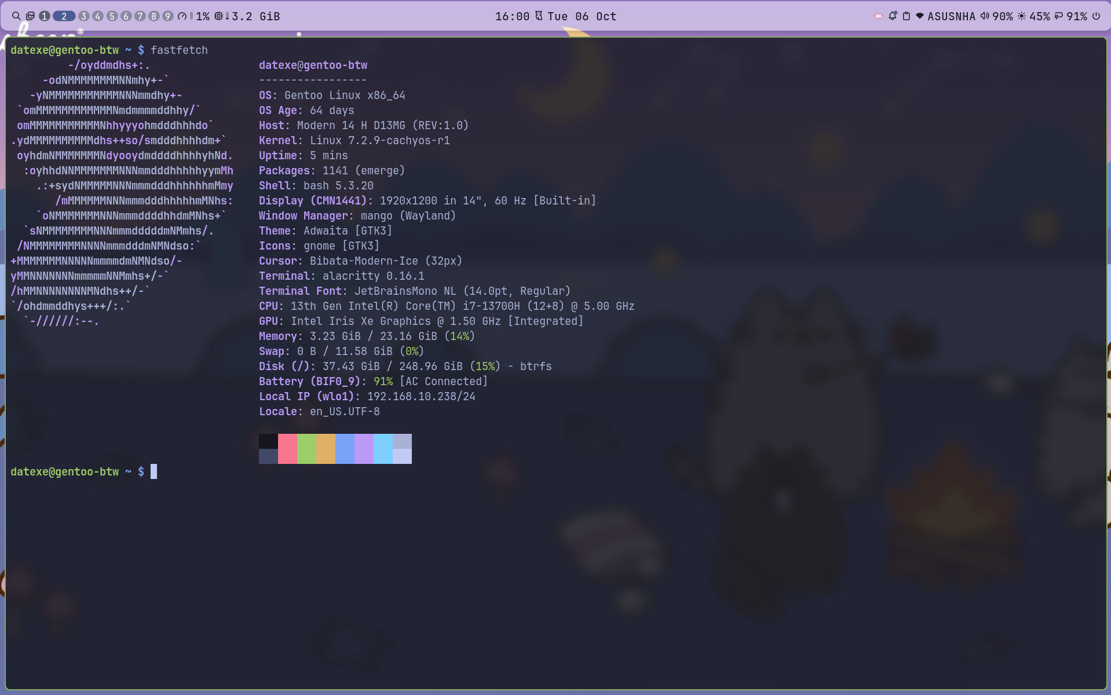This screenshot has width=1111, height=695.
Task: Mute audio via the speaker icon
Action: pos(985,16)
